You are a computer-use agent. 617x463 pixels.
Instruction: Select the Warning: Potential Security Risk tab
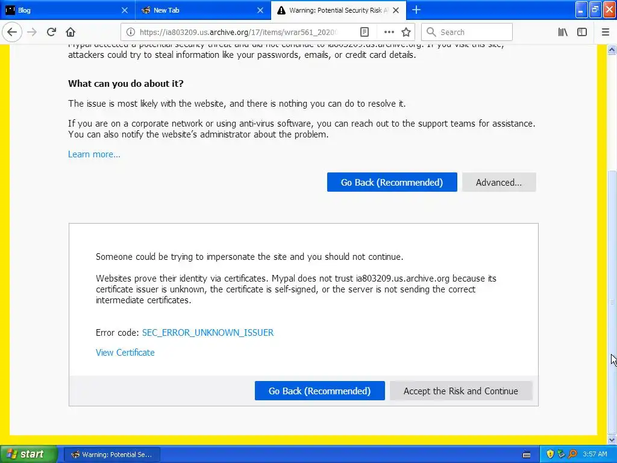click(339, 10)
